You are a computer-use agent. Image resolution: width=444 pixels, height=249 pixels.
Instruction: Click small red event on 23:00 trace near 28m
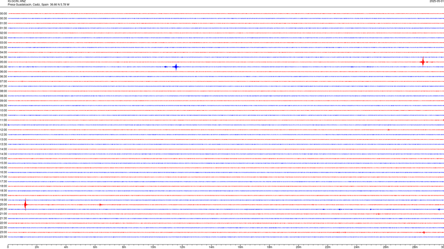click(x=424, y=232)
